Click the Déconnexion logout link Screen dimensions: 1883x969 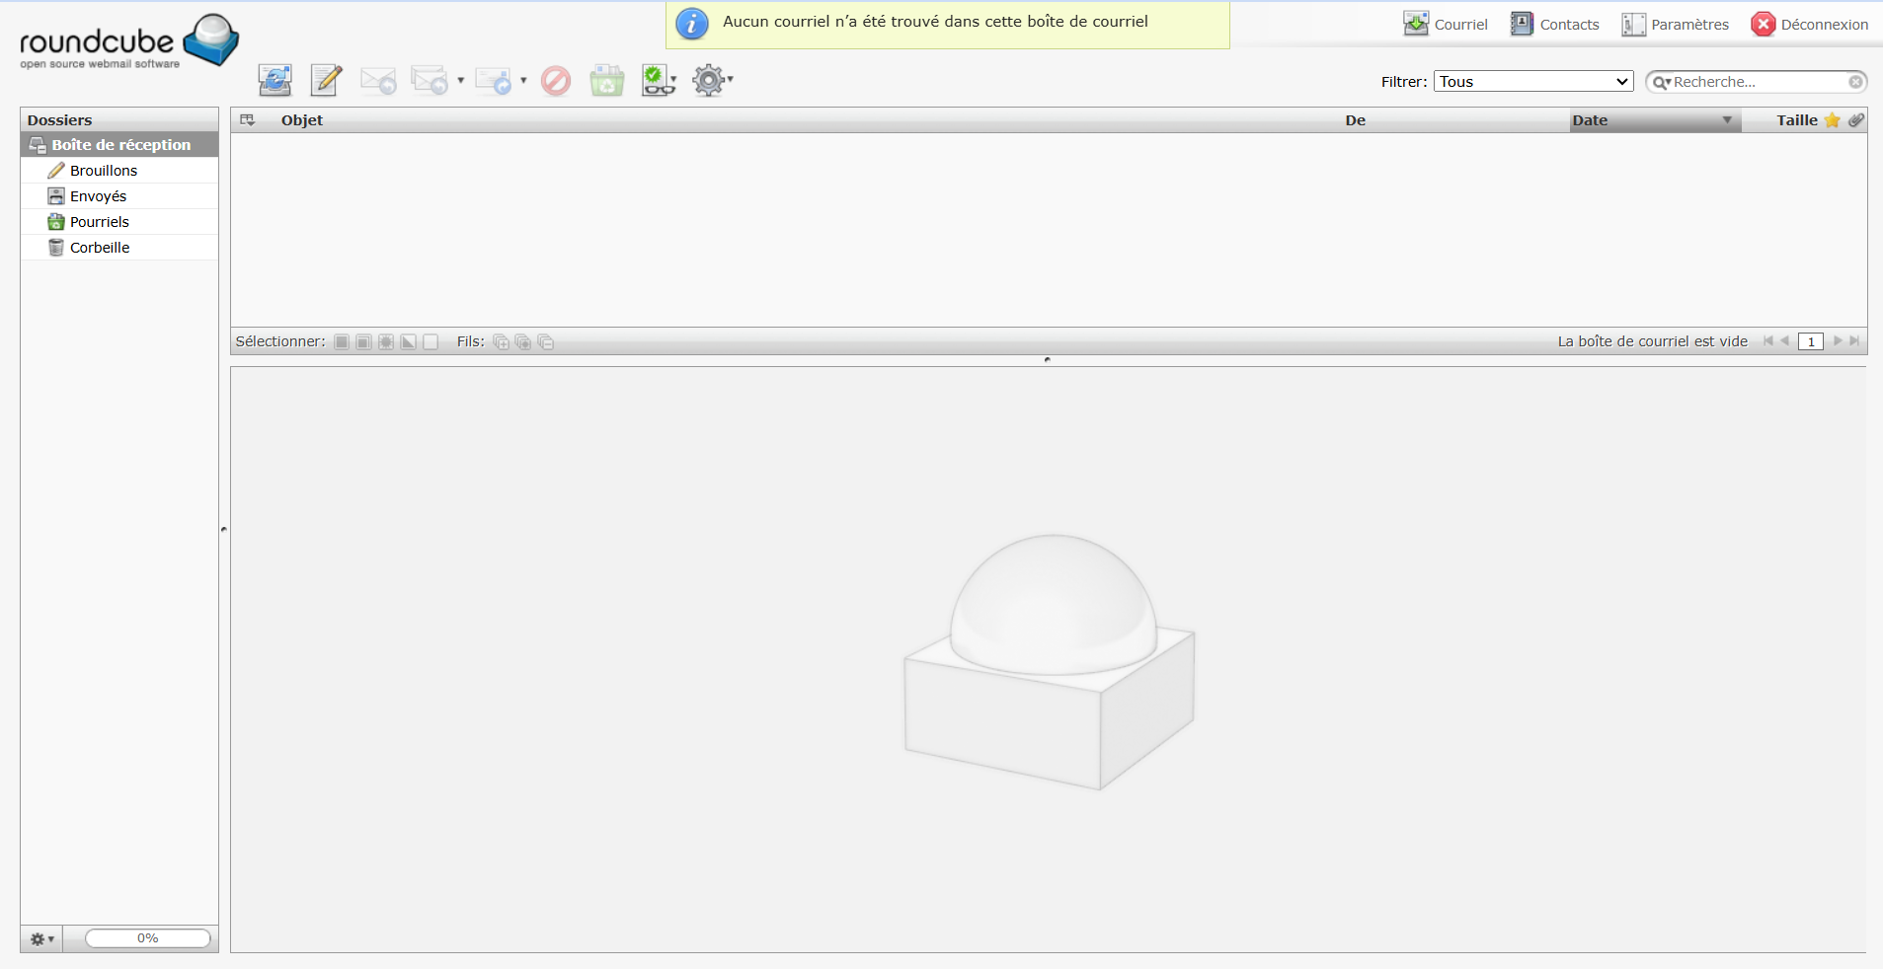click(x=1810, y=25)
